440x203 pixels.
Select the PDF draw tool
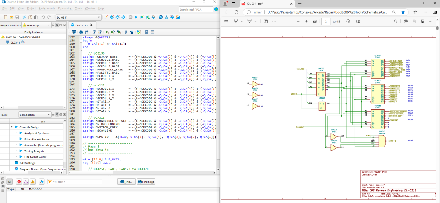pos(249,21)
